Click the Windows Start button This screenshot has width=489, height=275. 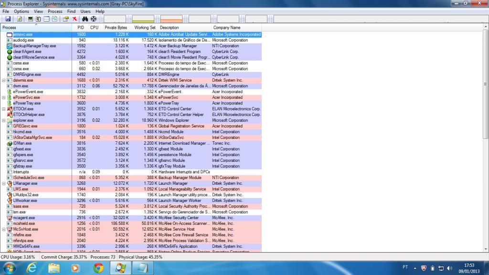tap(9, 268)
